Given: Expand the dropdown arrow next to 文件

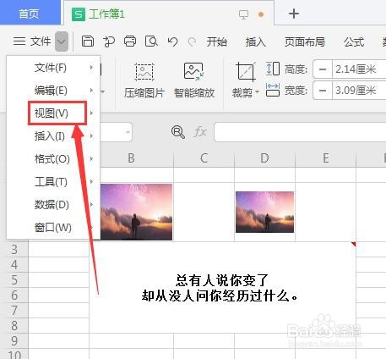Looking at the screenshot, I should pyautogui.click(x=62, y=41).
